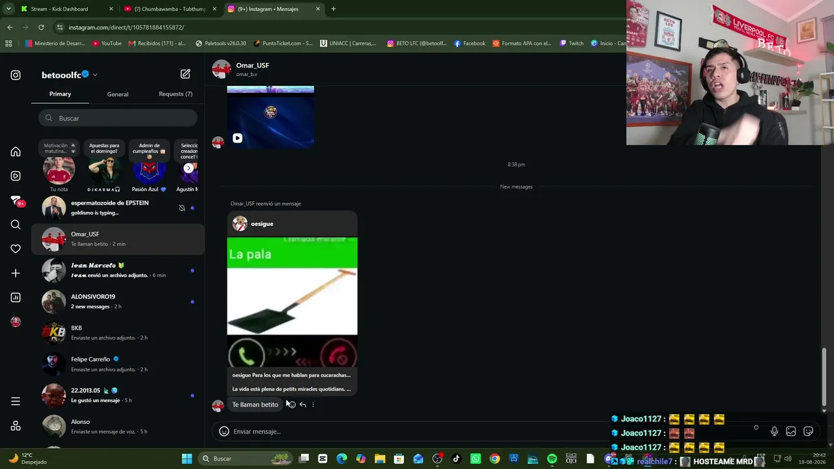The height and width of the screenshot is (469, 834).
Task: Close the Kick Dashboard browser tab
Action: pos(111,9)
